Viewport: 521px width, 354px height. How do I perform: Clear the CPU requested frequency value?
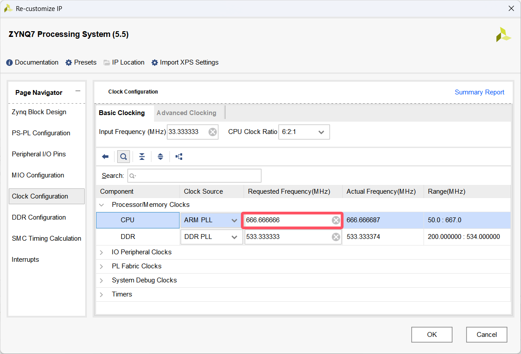pos(336,220)
